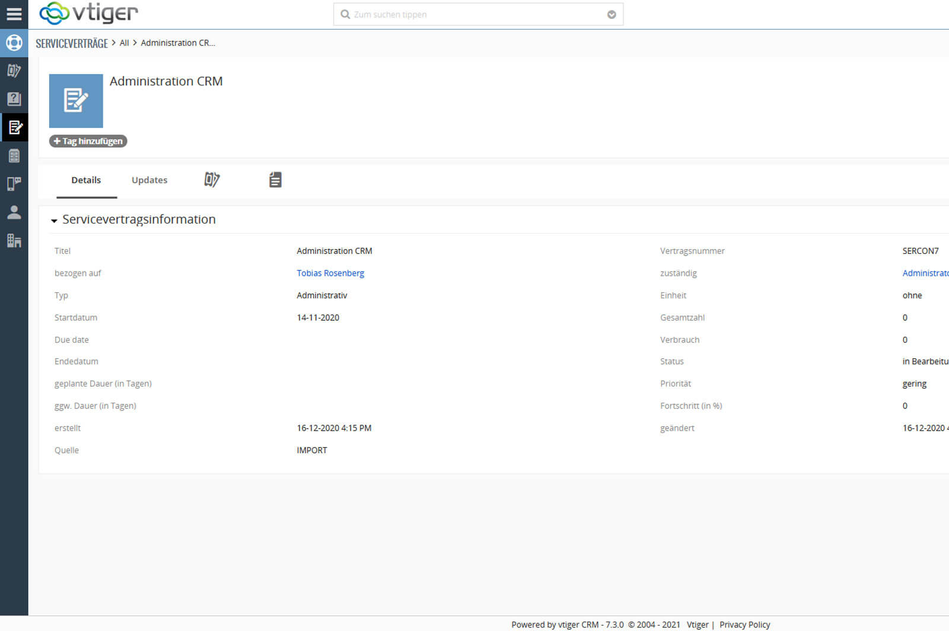Click the Support lifebuoy icon in sidebar
The image size is (949, 631).
click(x=14, y=43)
